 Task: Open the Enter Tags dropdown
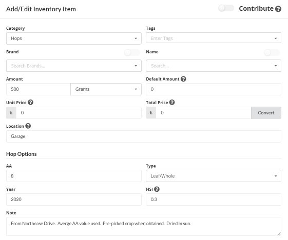tap(214, 38)
